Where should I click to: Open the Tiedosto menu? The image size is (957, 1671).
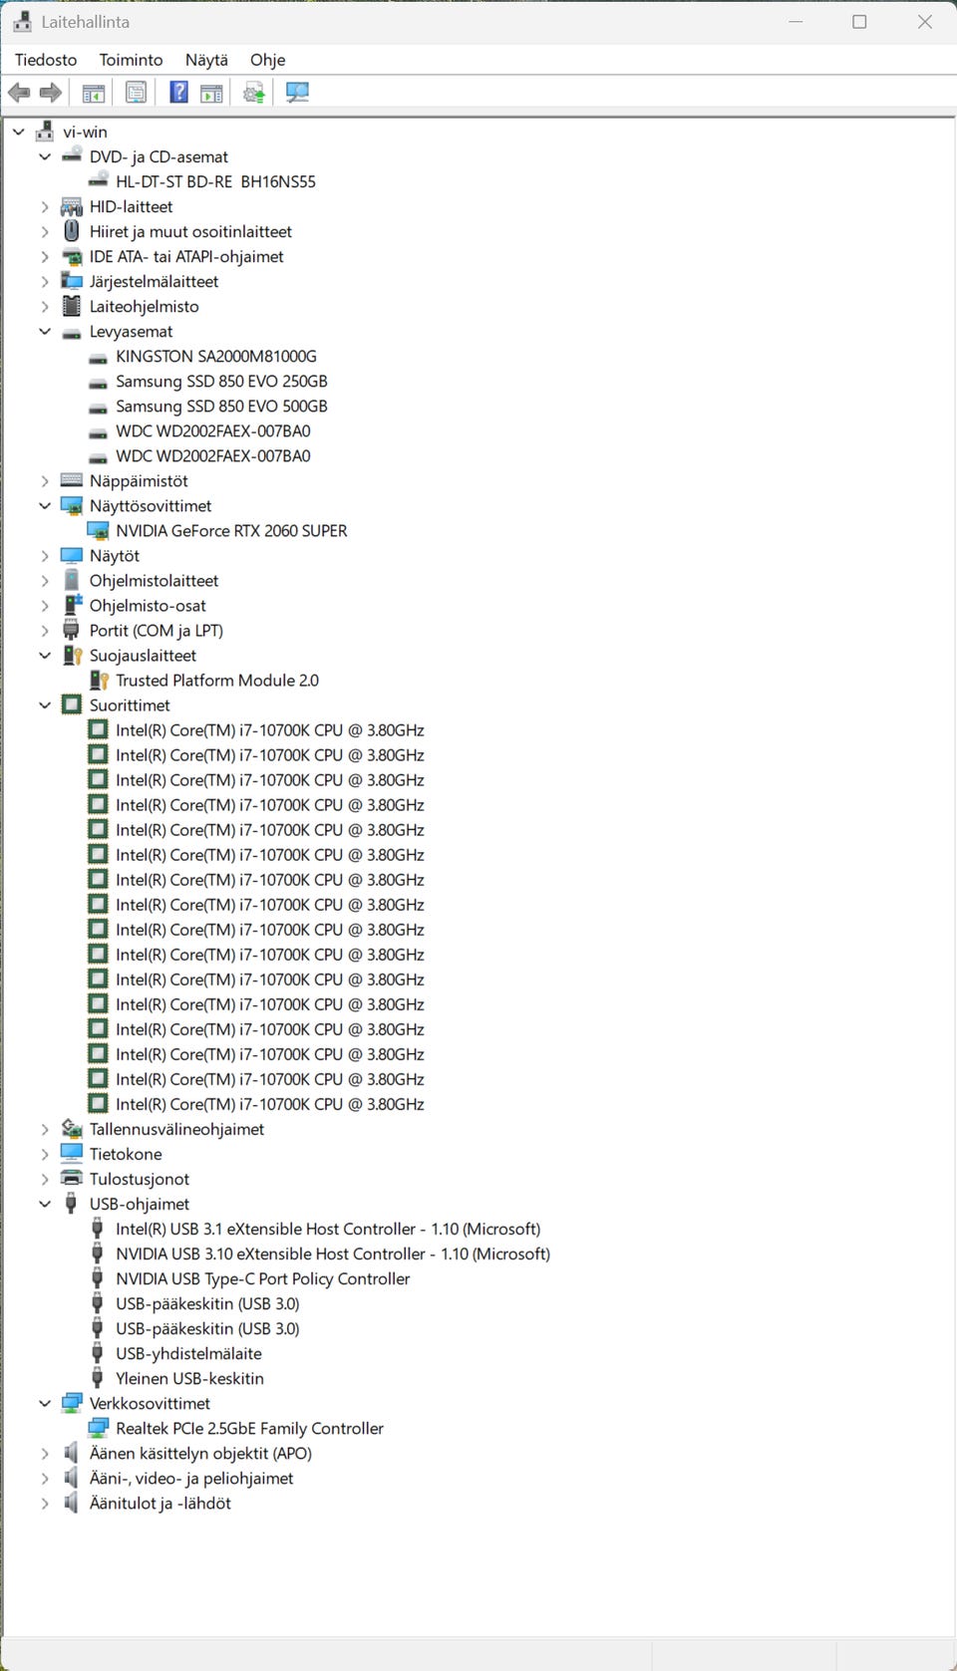(46, 60)
